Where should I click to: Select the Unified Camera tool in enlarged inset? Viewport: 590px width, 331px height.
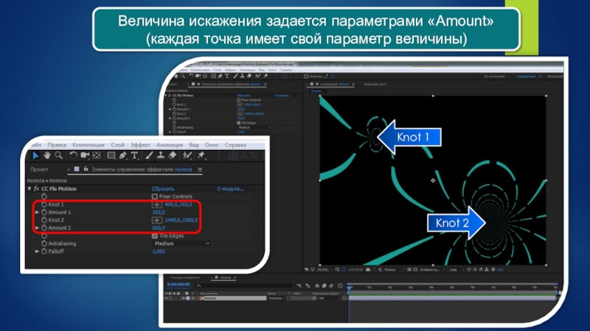(x=85, y=155)
